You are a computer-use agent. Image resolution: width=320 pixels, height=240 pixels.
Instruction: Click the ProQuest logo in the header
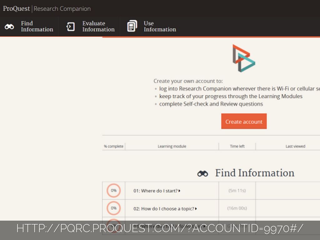[16, 8]
